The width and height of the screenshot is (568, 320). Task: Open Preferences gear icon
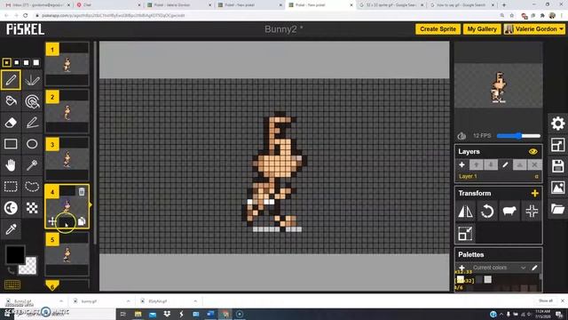click(x=558, y=124)
